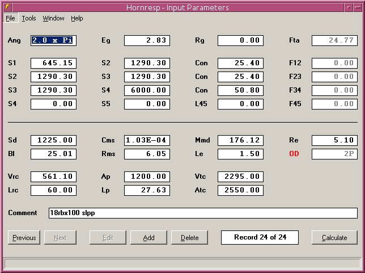Click the Vrc field with 561.10
365x273 pixels.
pyautogui.click(x=53, y=177)
